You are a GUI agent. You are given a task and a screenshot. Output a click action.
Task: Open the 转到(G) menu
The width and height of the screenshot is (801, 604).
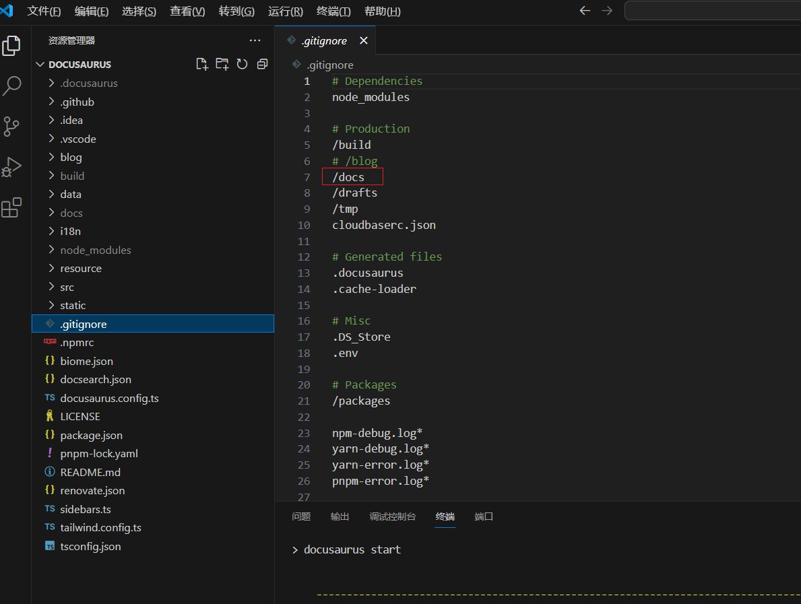[x=236, y=11]
